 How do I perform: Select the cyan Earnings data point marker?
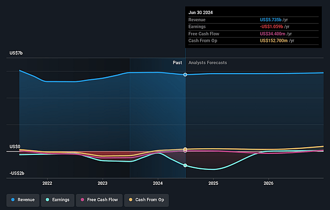(185, 166)
